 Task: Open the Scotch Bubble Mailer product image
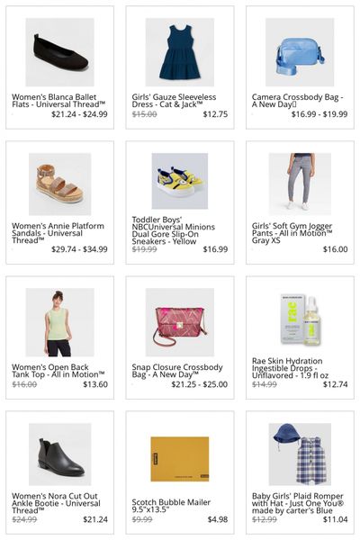(x=180, y=459)
